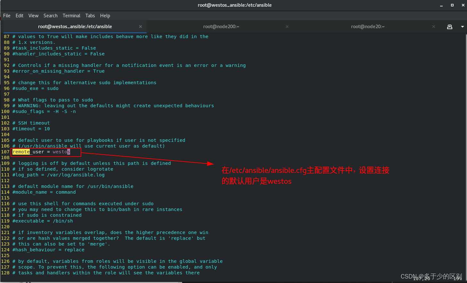Click the '#sudo_flags = -H -S -n' line
This screenshot has height=283, width=467.
(x=44, y=111)
